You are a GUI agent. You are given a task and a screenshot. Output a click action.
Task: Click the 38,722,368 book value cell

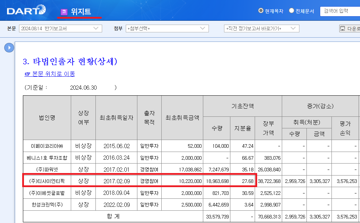click(x=269, y=181)
